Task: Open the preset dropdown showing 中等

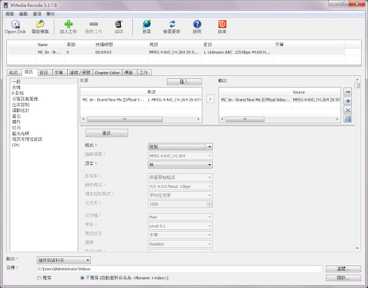Action: [x=180, y=235]
